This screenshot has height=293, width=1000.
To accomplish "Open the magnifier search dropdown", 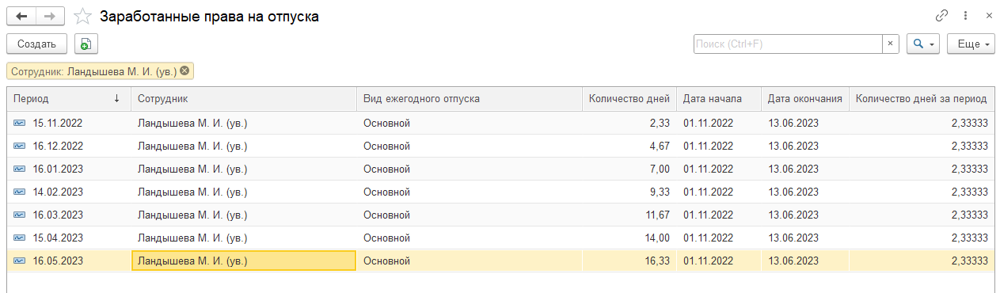I will (x=923, y=44).
